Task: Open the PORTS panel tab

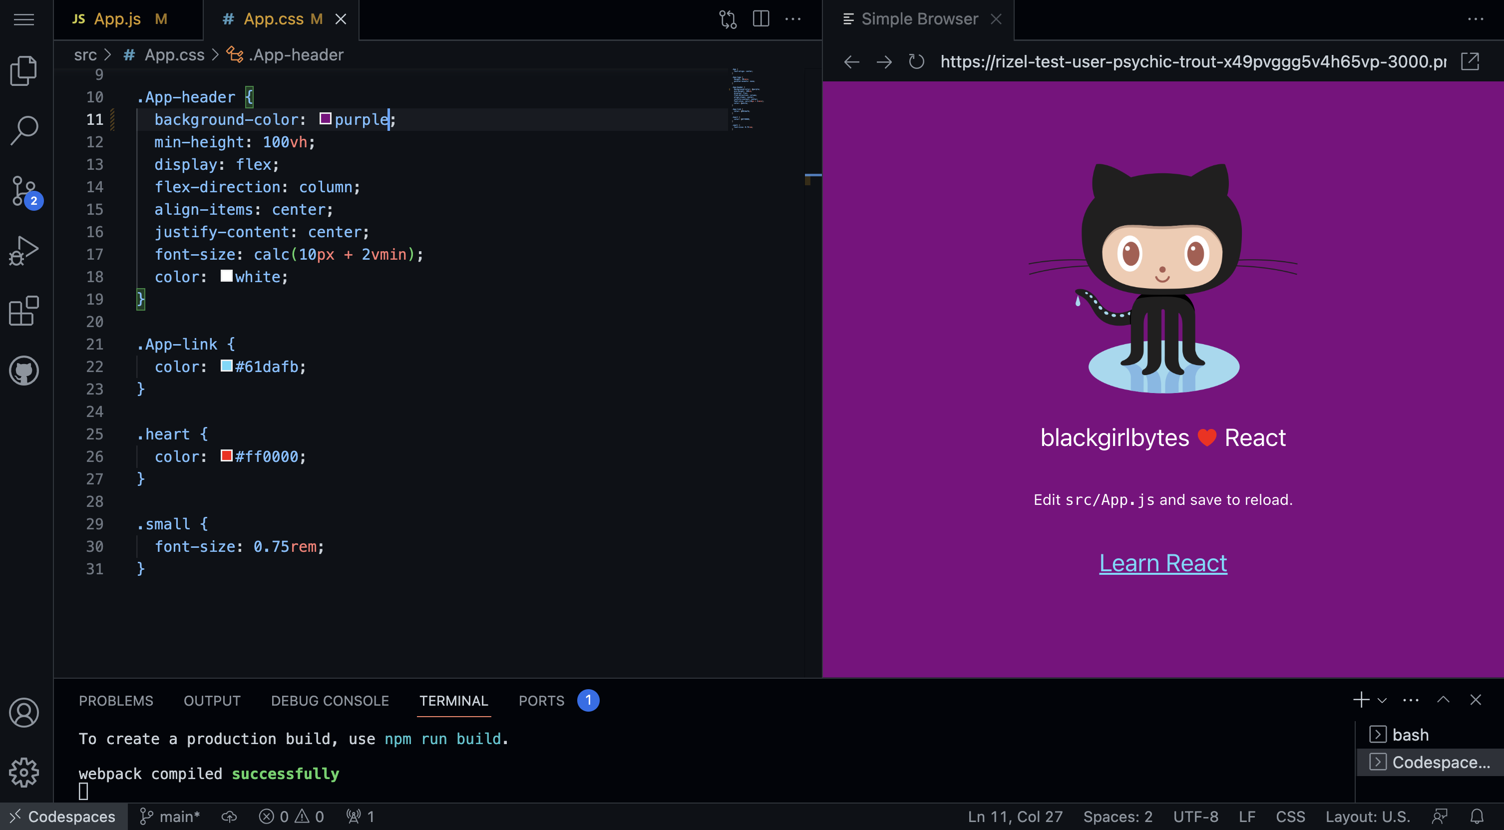Action: (558, 701)
